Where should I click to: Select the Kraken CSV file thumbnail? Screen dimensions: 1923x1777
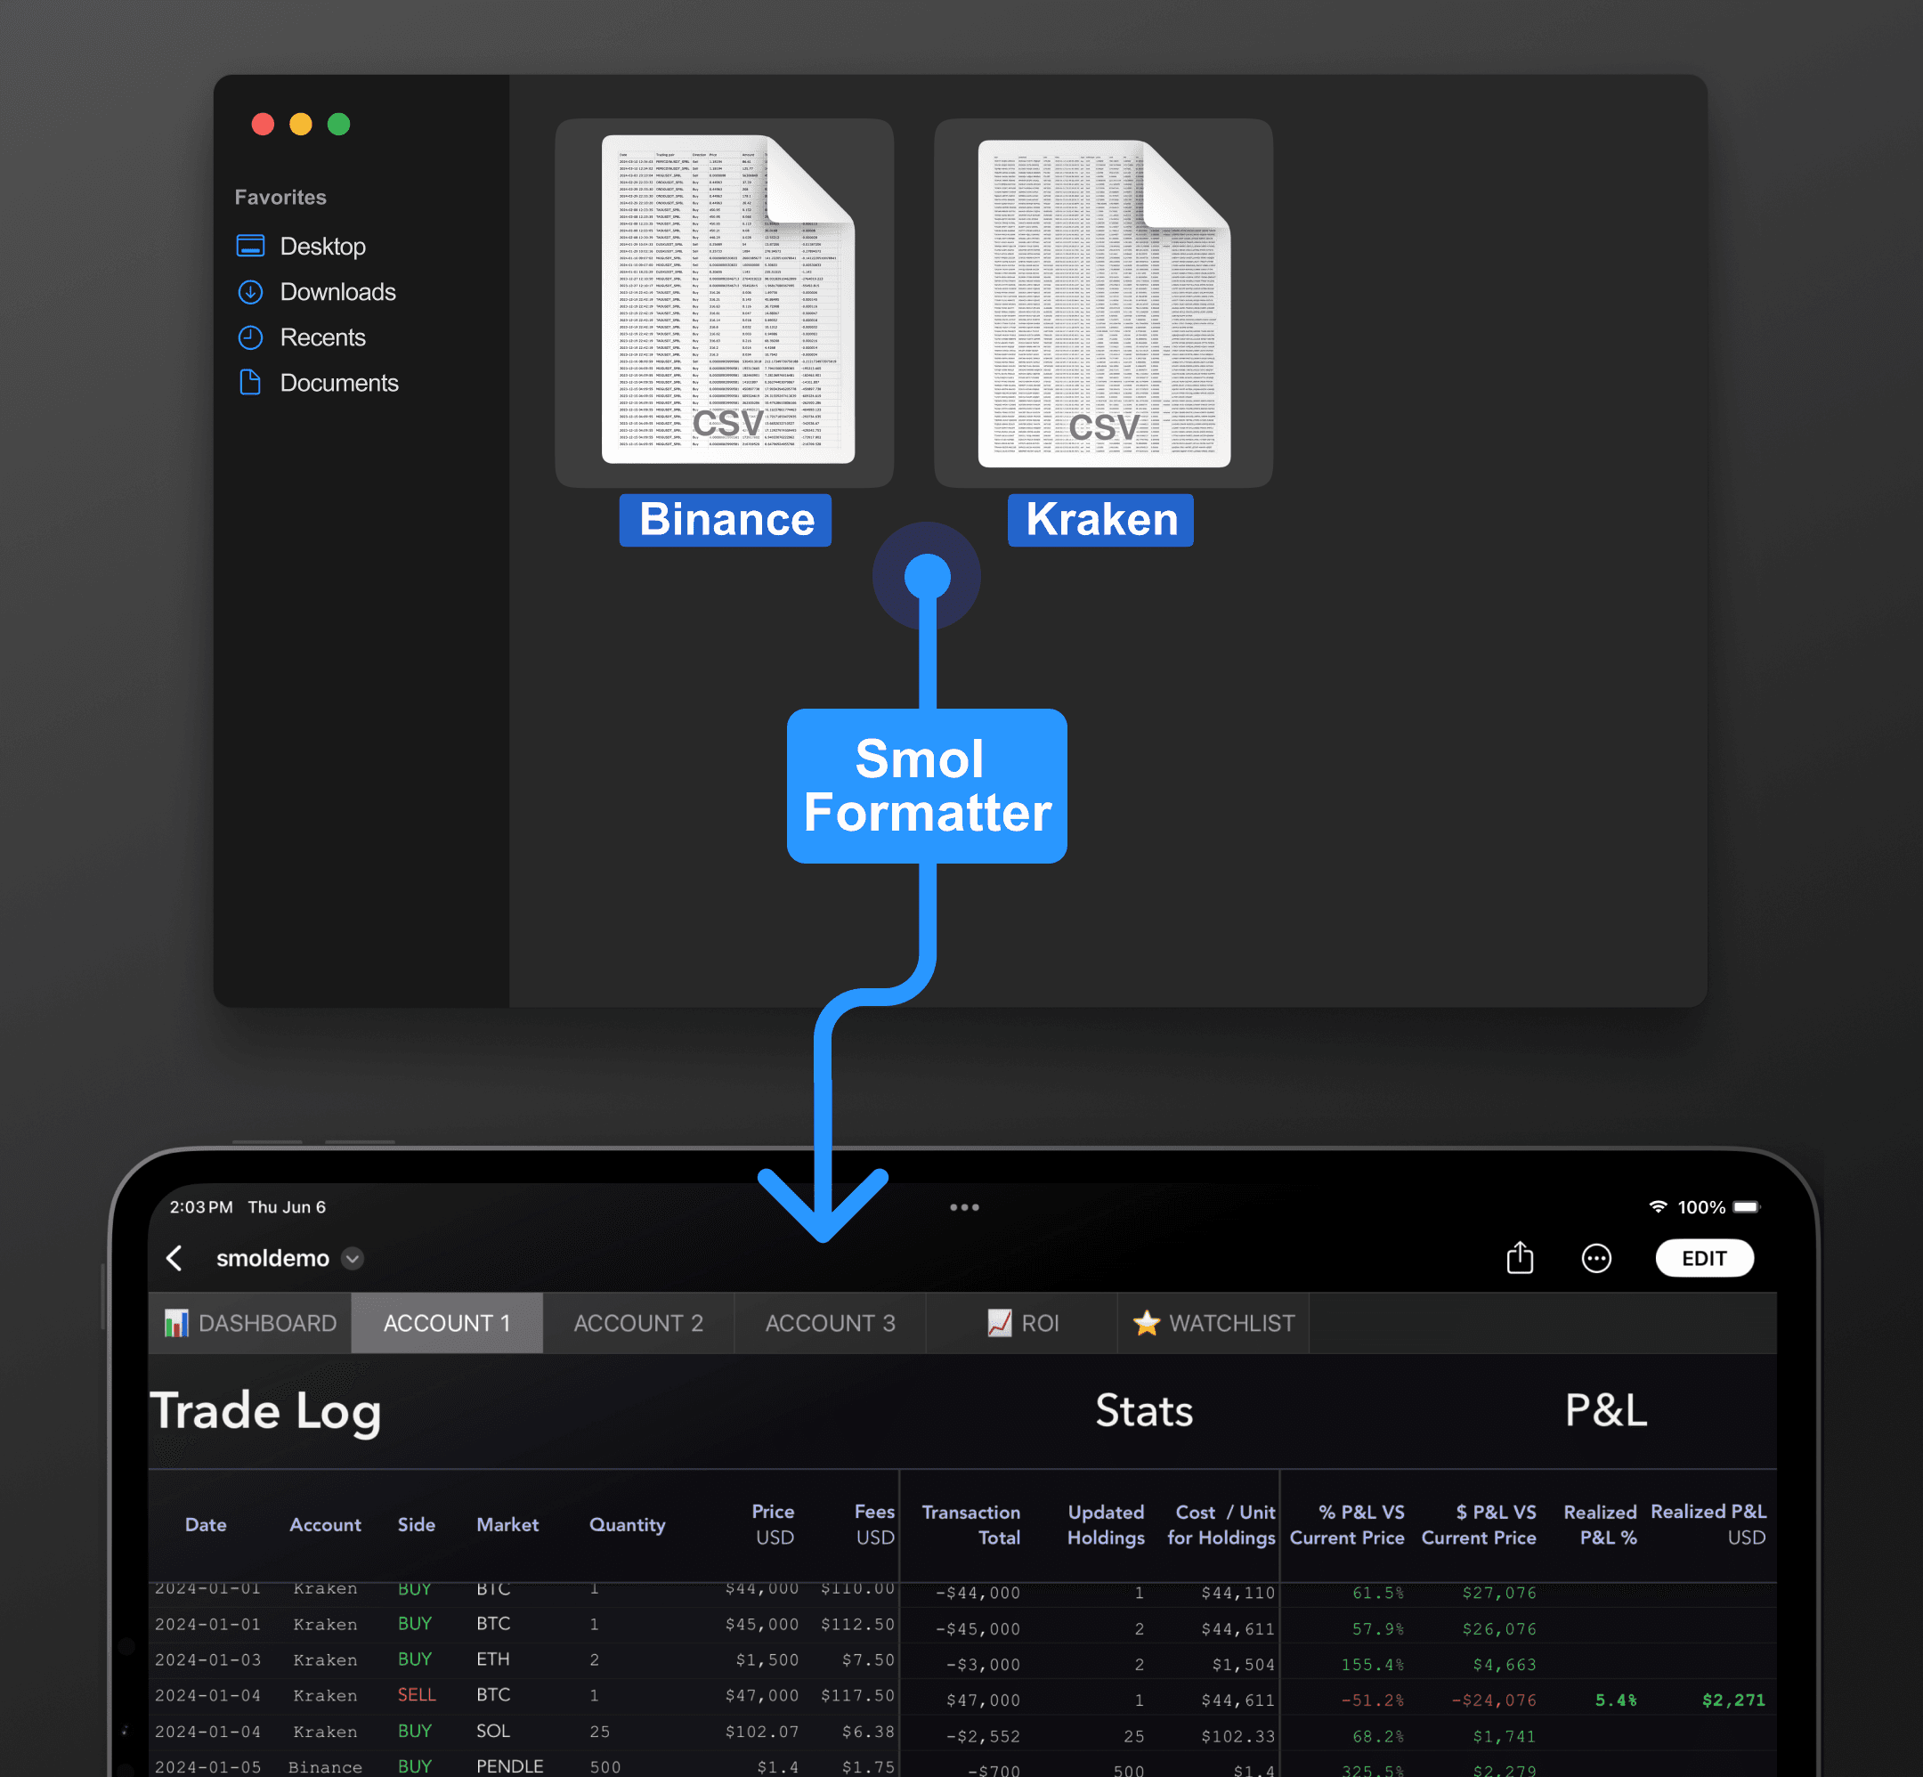point(1104,302)
